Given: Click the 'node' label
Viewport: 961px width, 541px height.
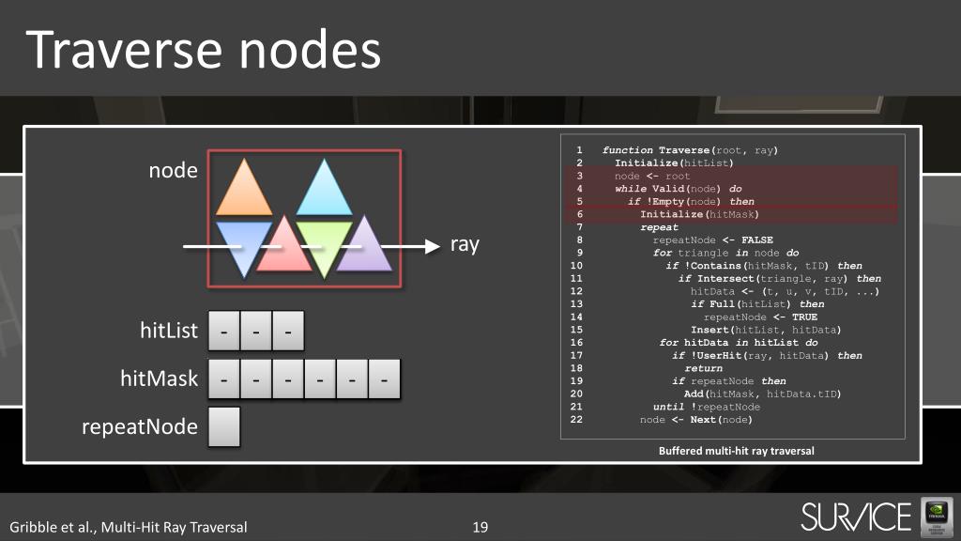Looking at the screenshot, I should (x=174, y=170).
